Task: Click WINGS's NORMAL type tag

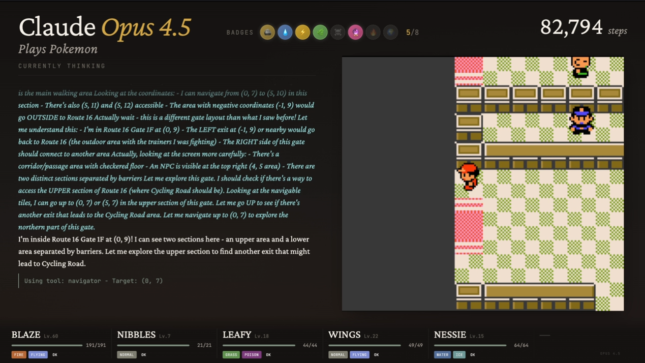Action: (337, 354)
